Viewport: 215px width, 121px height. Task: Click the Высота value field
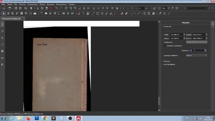[199, 38]
